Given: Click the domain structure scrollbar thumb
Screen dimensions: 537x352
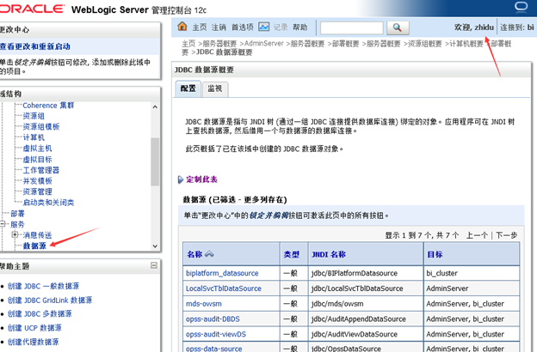Looking at the screenshot, I should 155,161.
